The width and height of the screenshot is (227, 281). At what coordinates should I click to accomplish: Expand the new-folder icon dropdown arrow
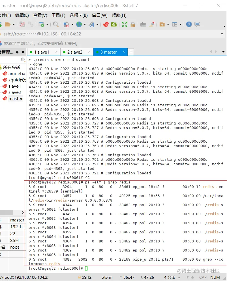[168, 24]
